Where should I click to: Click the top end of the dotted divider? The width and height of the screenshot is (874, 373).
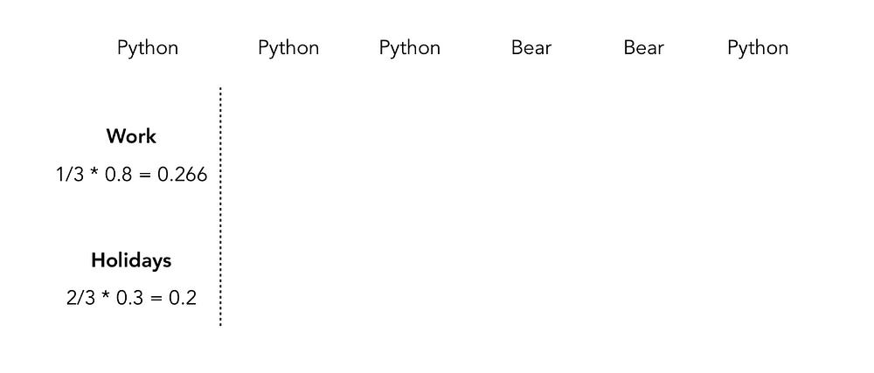(221, 89)
